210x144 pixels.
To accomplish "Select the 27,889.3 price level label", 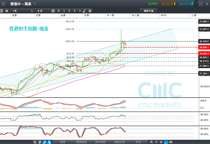I will 204,66.
